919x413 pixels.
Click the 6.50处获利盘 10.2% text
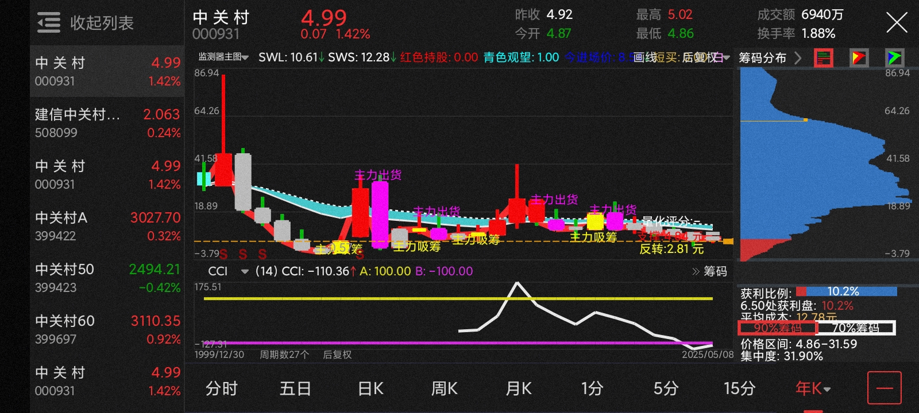coord(797,306)
